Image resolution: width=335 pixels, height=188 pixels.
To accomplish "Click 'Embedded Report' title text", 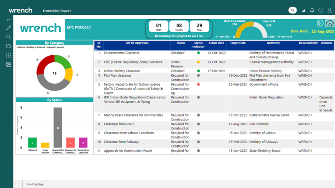I will pos(57,10).
